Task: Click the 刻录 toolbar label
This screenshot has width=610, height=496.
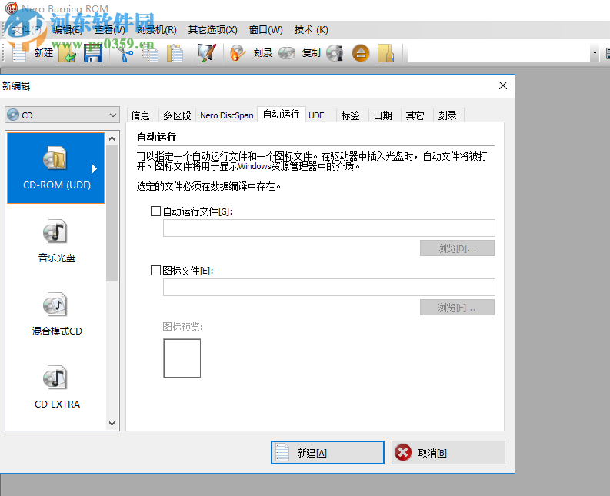Action: point(263,53)
